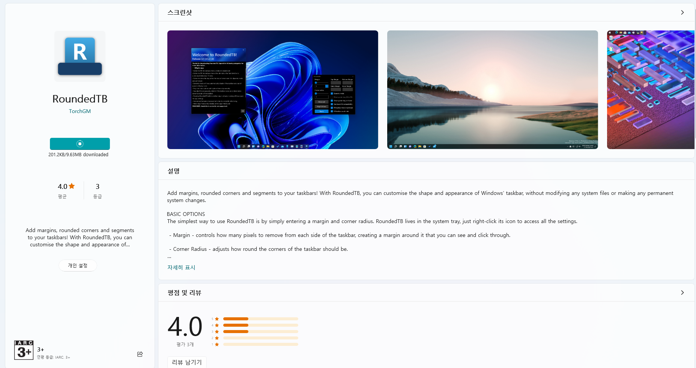Click the 평점 및 리뷰 heading text

[x=184, y=293]
